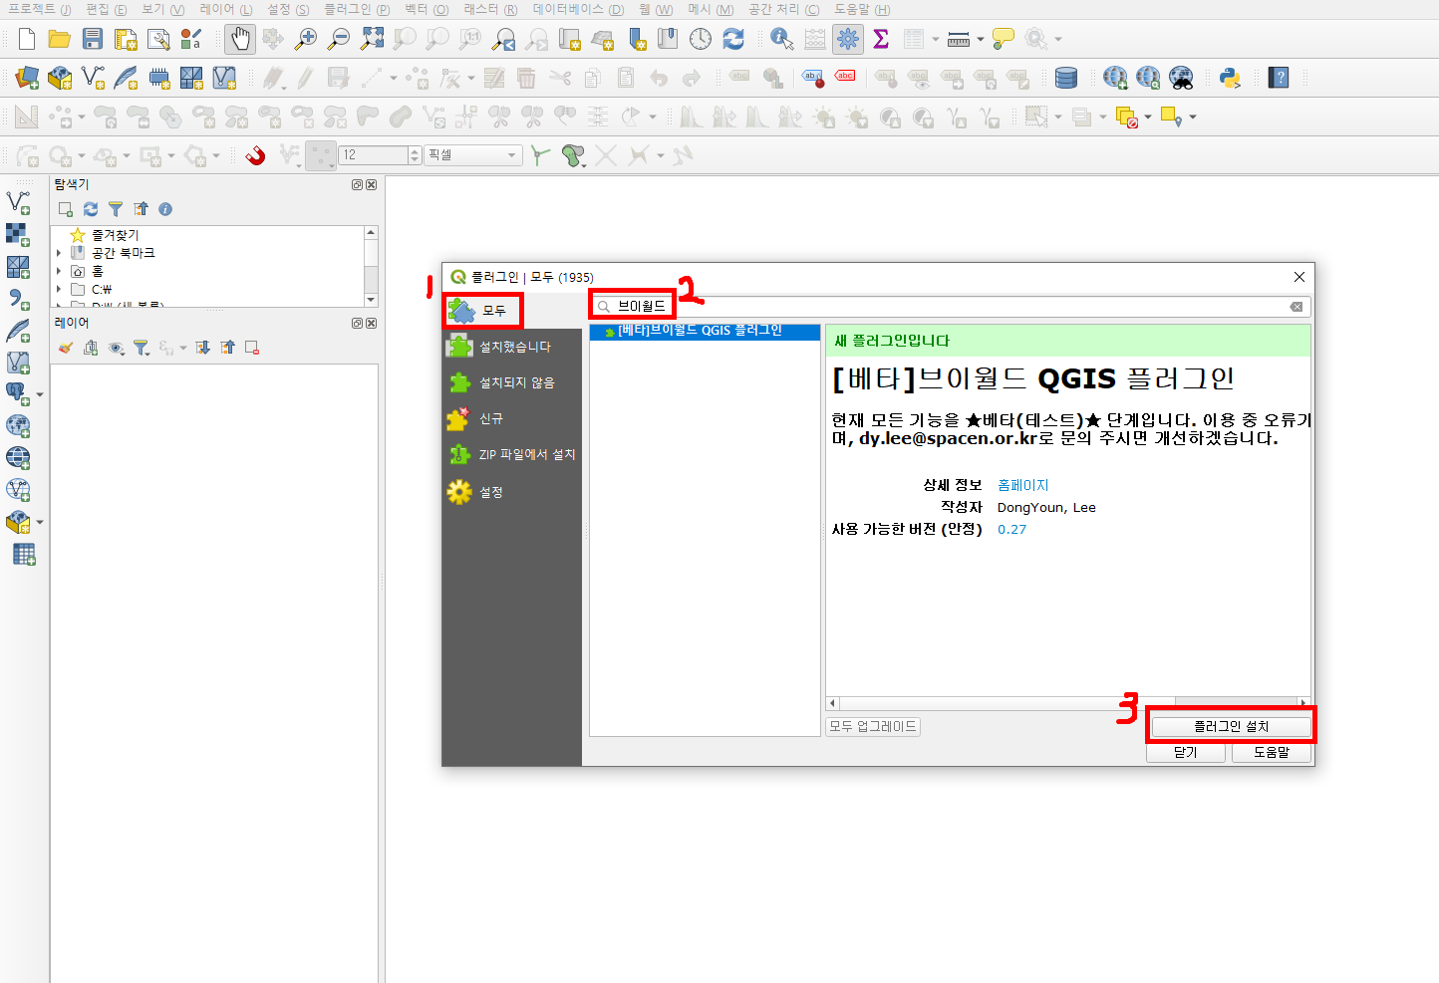The width and height of the screenshot is (1439, 983).
Task: Select the [베타]브이월드 QGIS 플러그인 list item
Action: point(705,331)
